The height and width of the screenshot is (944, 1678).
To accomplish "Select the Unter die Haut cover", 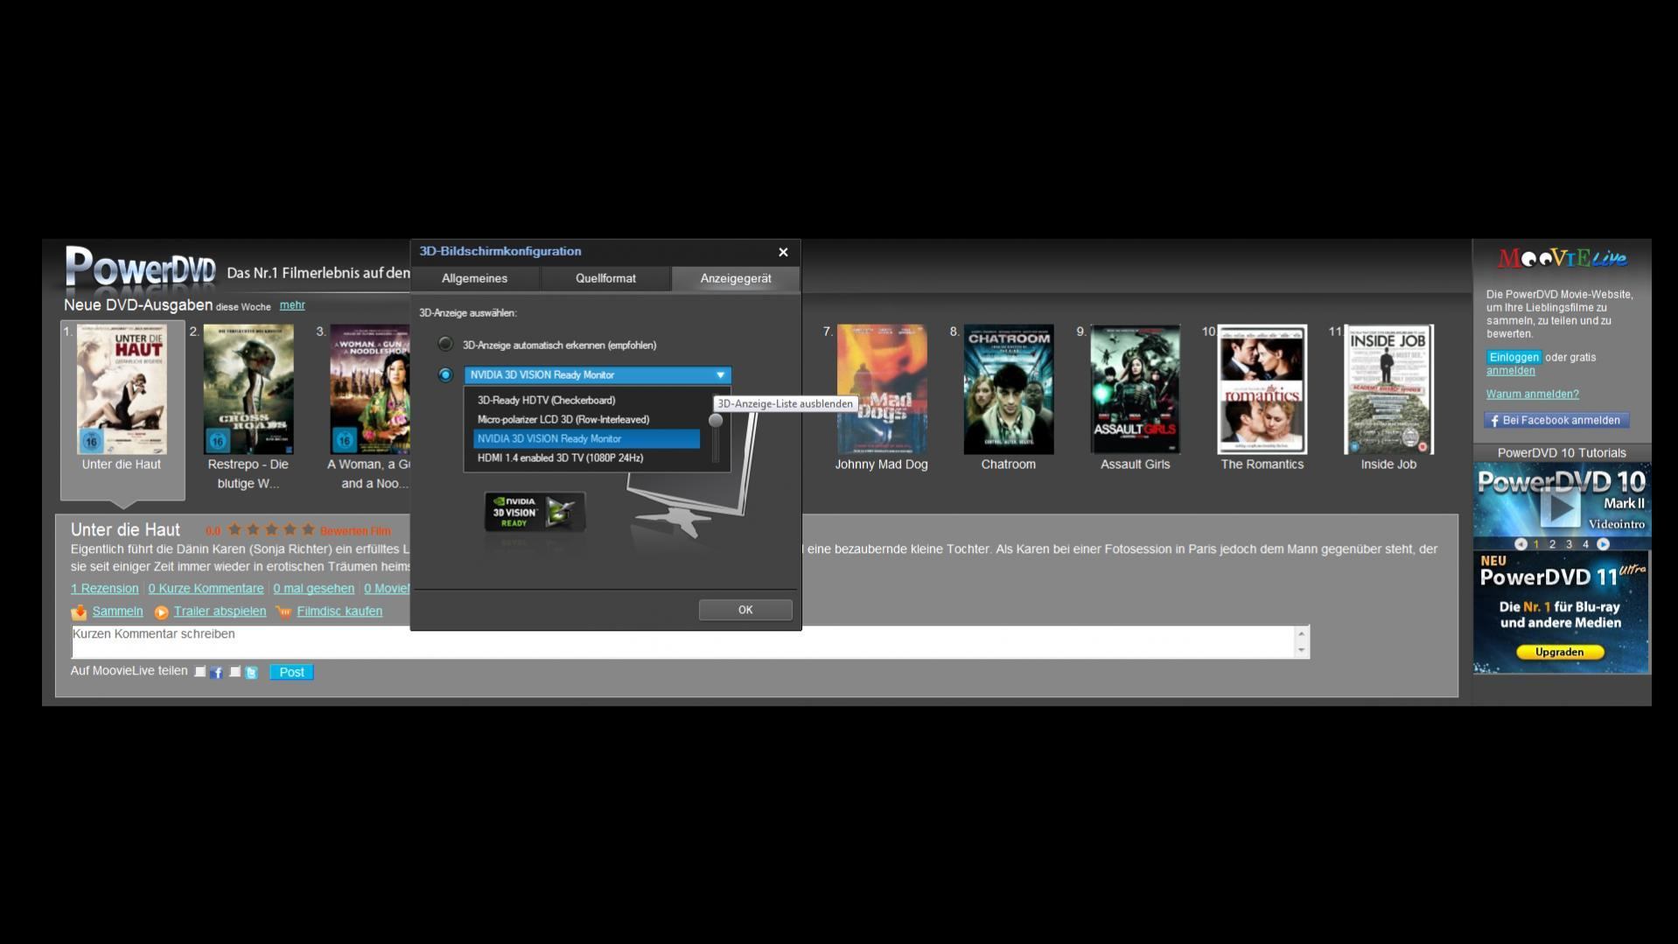I will (x=122, y=389).
